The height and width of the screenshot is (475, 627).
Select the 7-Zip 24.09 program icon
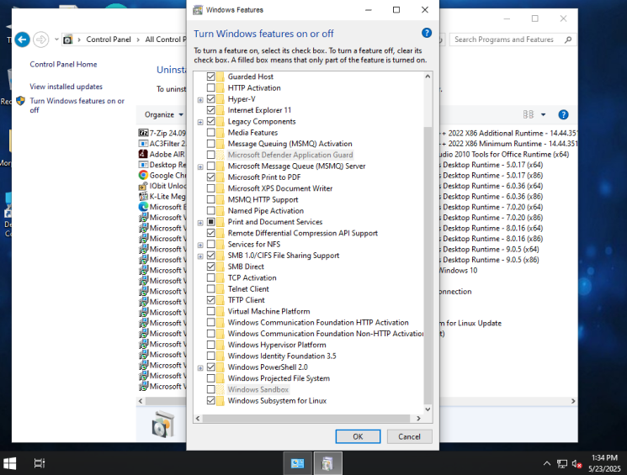(143, 133)
